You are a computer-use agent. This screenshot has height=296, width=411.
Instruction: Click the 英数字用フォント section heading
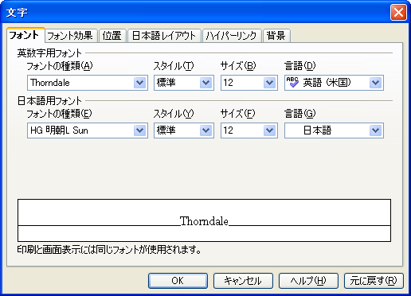coord(49,53)
